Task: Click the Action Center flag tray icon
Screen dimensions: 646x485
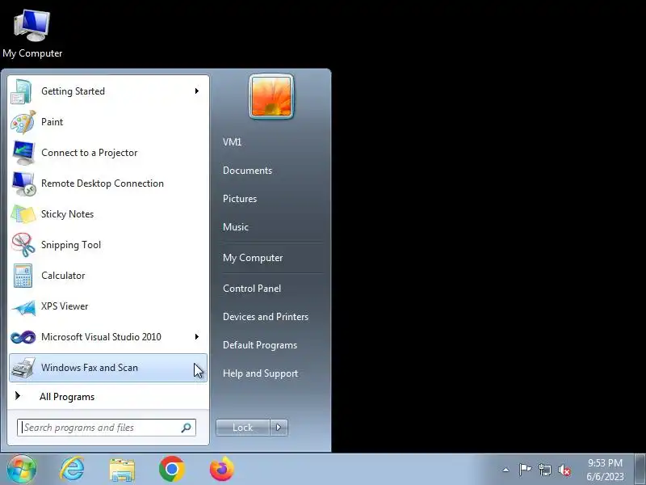Action: click(x=525, y=470)
